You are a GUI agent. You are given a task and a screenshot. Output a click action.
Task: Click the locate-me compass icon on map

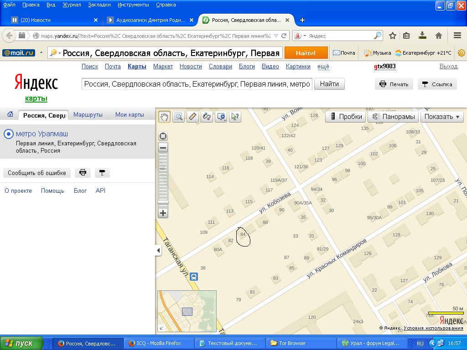[x=163, y=136]
